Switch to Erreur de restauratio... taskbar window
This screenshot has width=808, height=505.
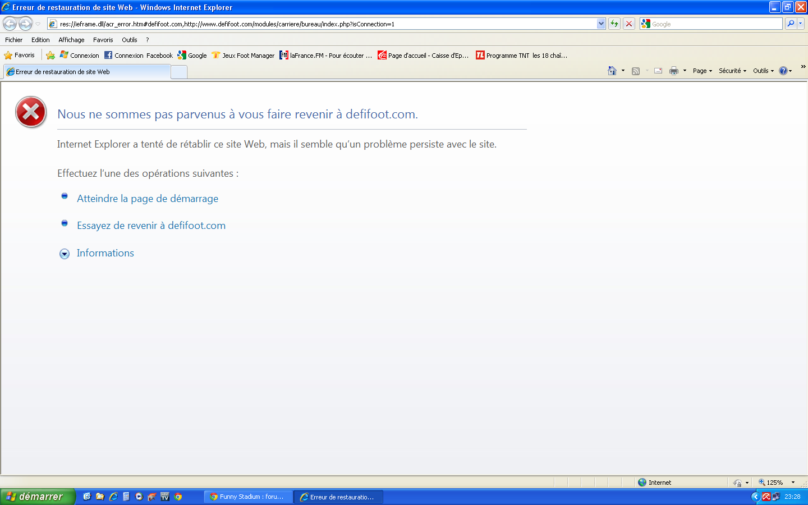(x=339, y=497)
